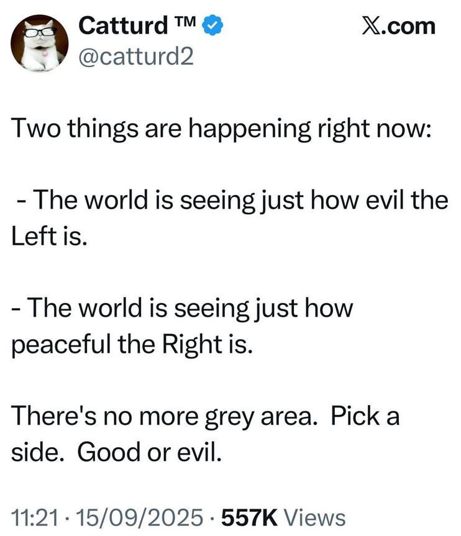Screen dimensions: 461x536
Task: Click the "Left is." text line
Action: click(47, 237)
